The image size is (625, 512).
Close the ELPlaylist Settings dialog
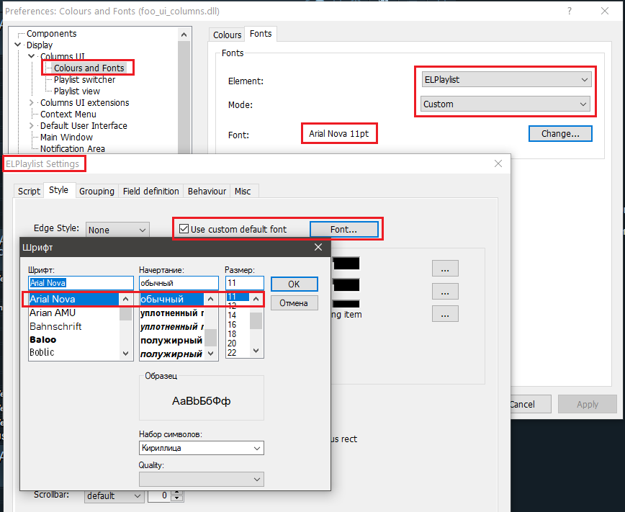point(498,163)
